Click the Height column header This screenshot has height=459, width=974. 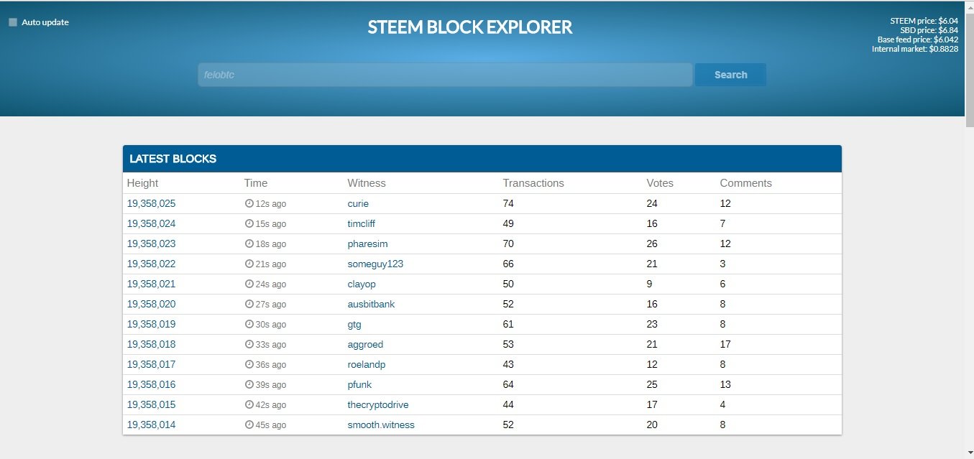tap(142, 183)
